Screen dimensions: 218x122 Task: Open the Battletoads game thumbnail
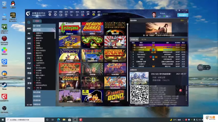click(92, 42)
